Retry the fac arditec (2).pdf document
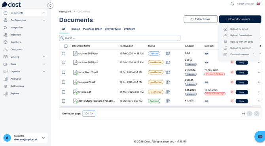The height and width of the screenshot is (146, 265). pos(242,73)
